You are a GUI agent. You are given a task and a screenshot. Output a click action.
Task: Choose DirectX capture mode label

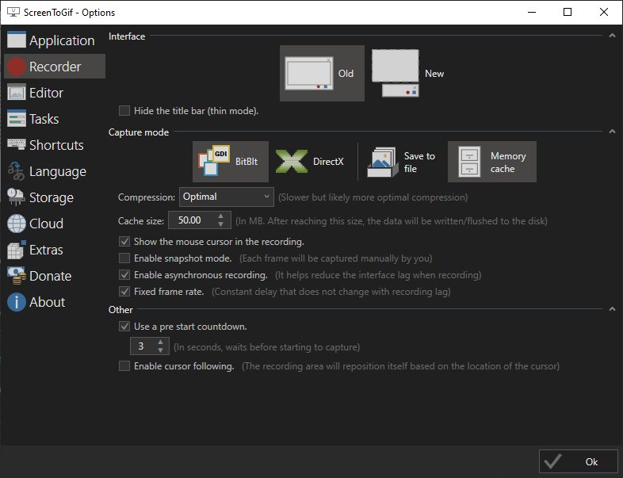click(328, 162)
